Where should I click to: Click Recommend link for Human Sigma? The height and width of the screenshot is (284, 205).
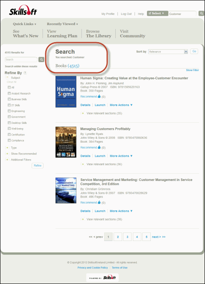click(89, 96)
